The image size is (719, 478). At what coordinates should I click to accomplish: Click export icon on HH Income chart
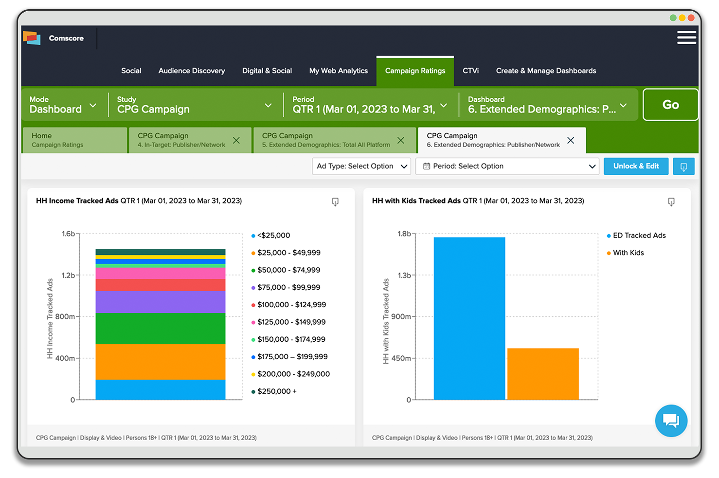coord(335,202)
